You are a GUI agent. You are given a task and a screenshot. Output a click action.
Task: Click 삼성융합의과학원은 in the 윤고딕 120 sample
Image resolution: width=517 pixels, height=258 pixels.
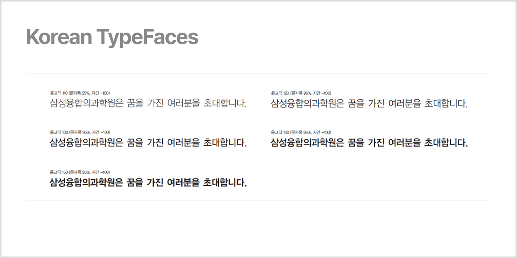tap(308, 103)
